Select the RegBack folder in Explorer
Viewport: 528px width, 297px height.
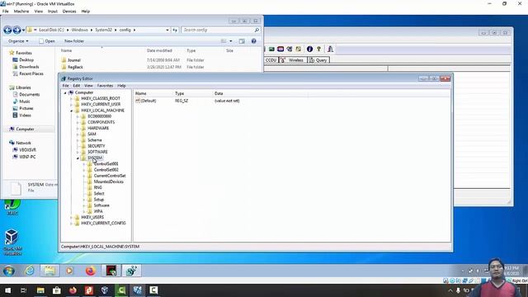[x=75, y=67]
